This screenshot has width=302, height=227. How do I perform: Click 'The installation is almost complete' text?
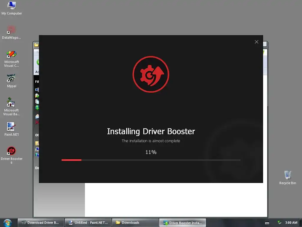point(151,141)
